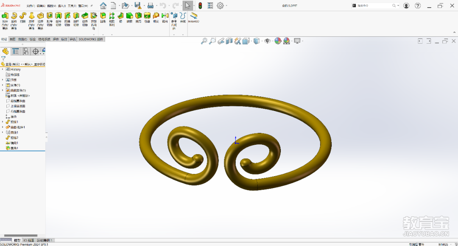Image resolution: width=458 pixels, height=246 pixels.
Task: Toggle the Select cursor tool
Action: point(187,6)
